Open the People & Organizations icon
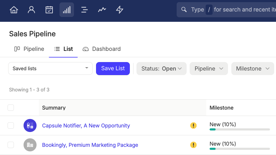Screen dimensions: 276x155 (31, 10)
